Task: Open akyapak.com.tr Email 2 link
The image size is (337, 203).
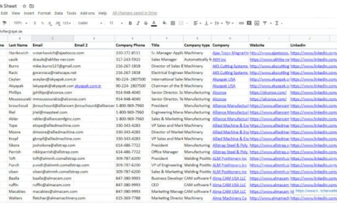Action: [x=88, y=86]
